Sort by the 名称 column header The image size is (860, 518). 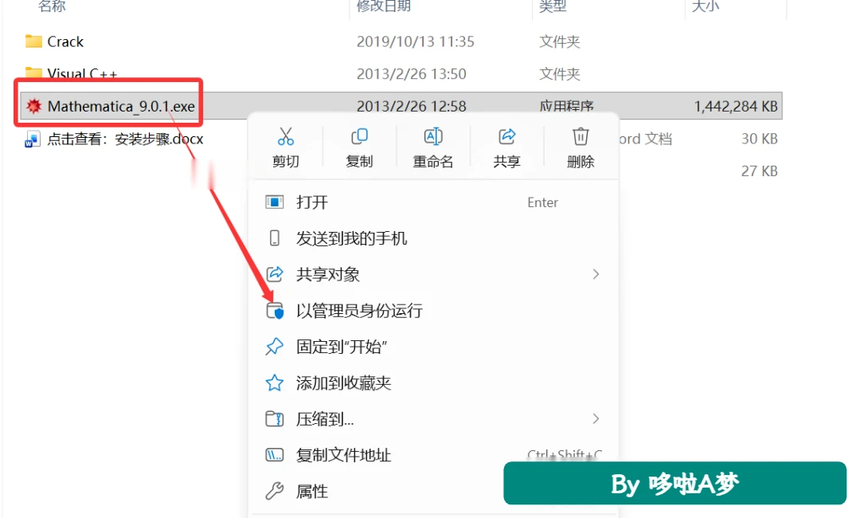[x=52, y=6]
